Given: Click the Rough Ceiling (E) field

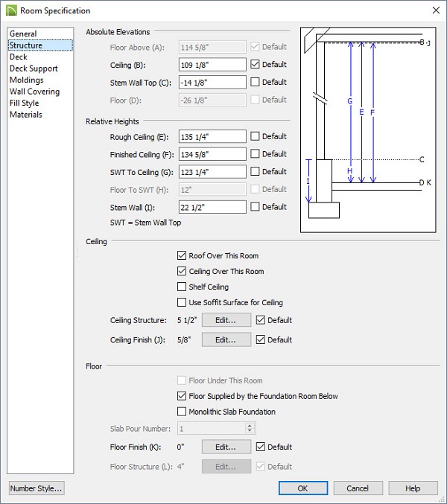Looking at the screenshot, I should pos(212,136).
